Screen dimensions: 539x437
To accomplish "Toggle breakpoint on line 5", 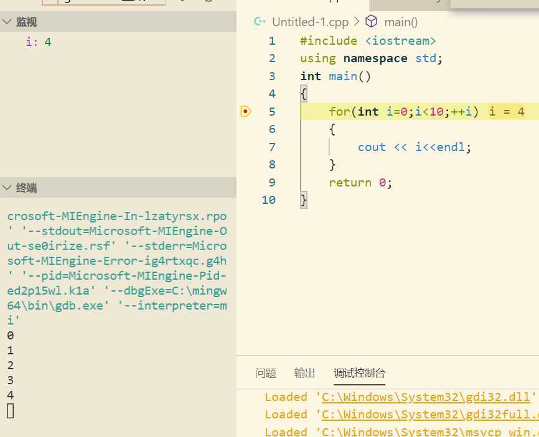I will click(x=246, y=111).
